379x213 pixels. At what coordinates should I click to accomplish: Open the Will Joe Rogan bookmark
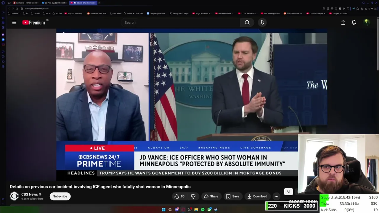click(x=271, y=13)
